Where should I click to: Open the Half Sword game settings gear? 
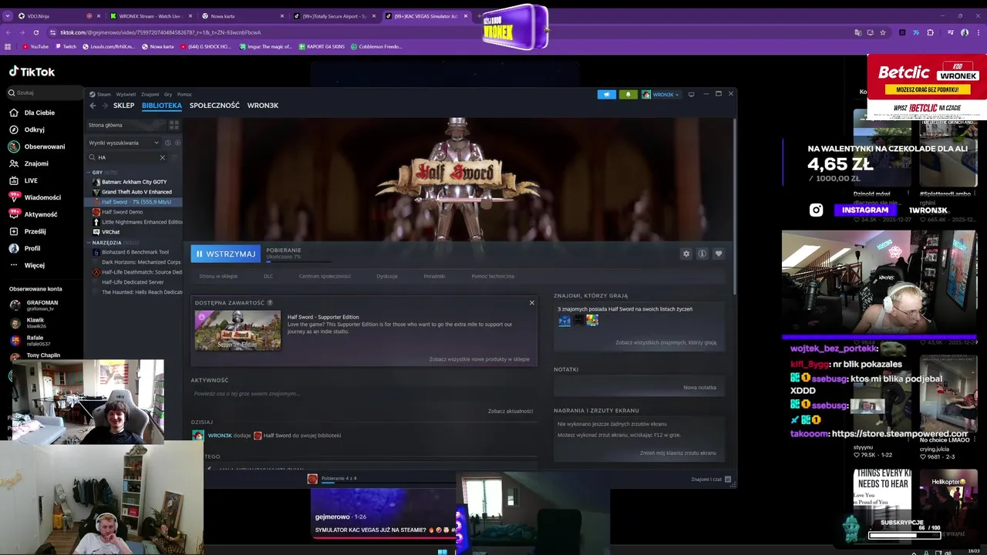coord(686,254)
